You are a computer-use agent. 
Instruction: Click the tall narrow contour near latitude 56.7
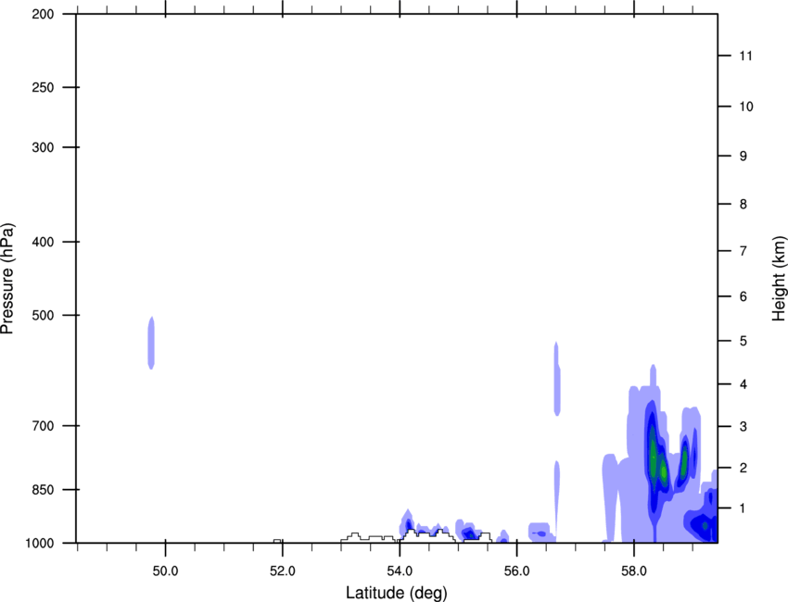557,379
